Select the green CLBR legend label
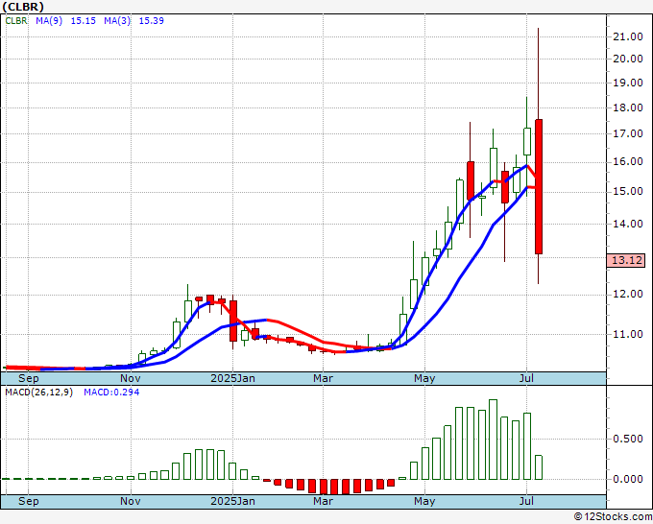Image resolution: width=653 pixels, height=524 pixels. 16,21
